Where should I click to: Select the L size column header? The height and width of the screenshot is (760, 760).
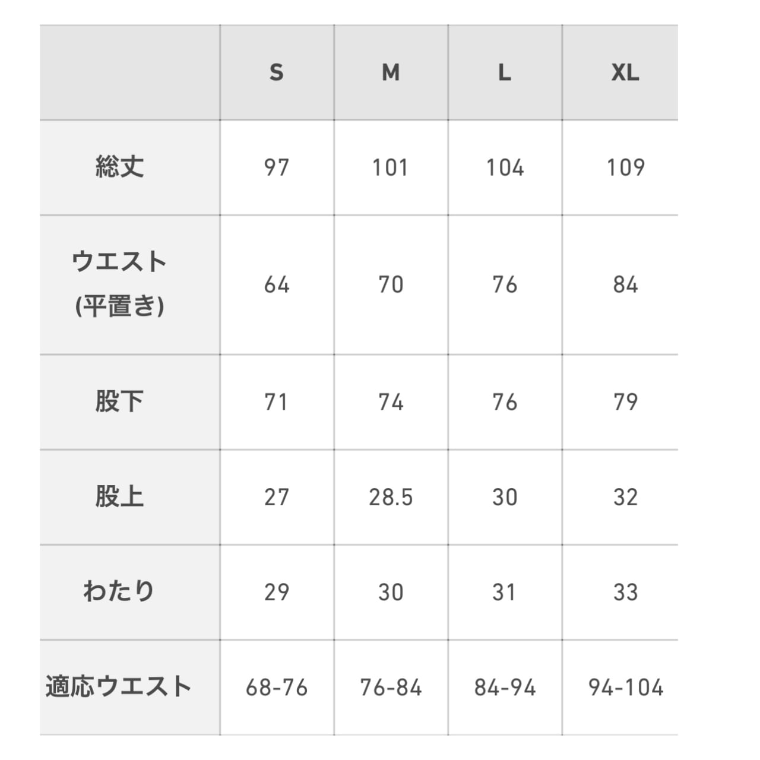point(504,72)
